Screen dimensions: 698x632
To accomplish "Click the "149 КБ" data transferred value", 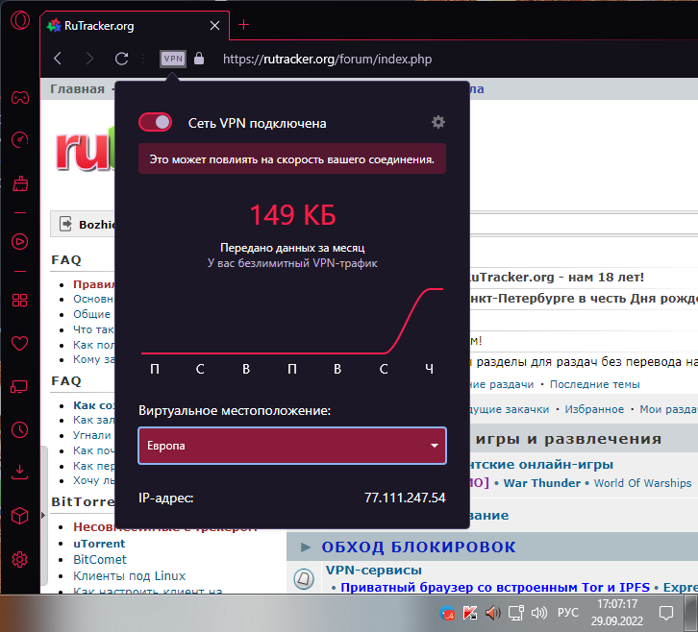I will 292,215.
